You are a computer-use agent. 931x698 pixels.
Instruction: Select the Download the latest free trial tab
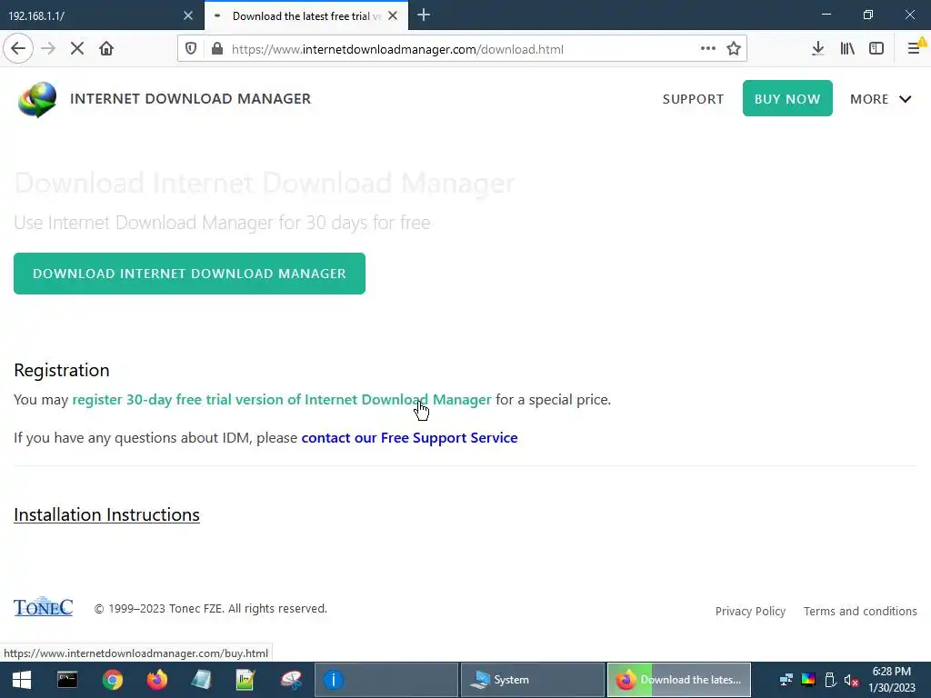(x=306, y=15)
